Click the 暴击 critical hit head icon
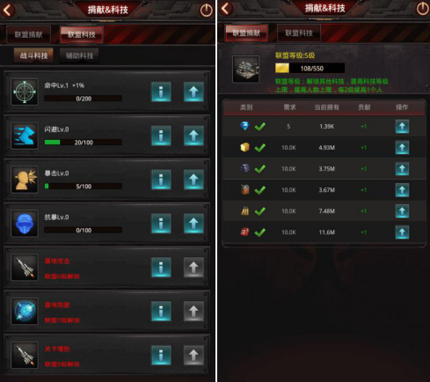Viewport: 430px width, 382px height. [25, 180]
